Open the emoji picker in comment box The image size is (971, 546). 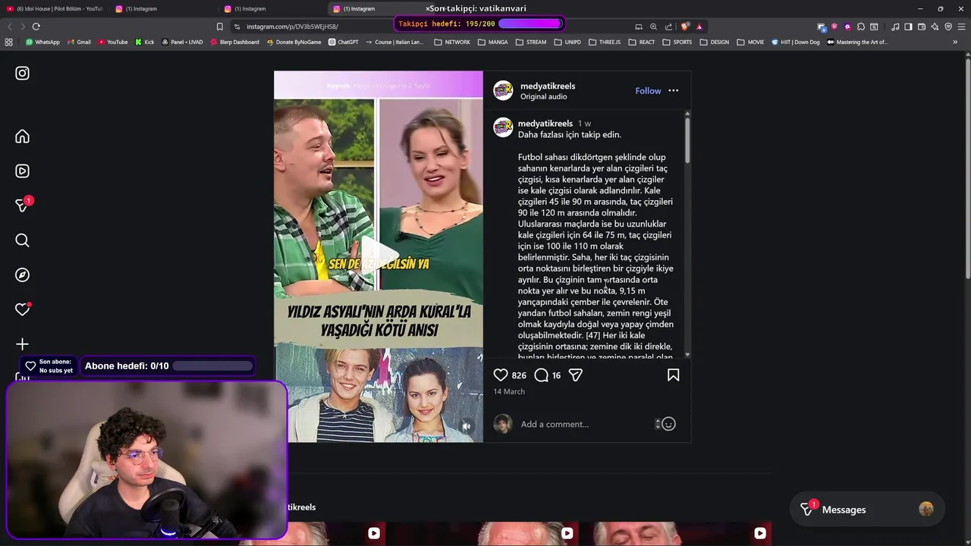668,424
